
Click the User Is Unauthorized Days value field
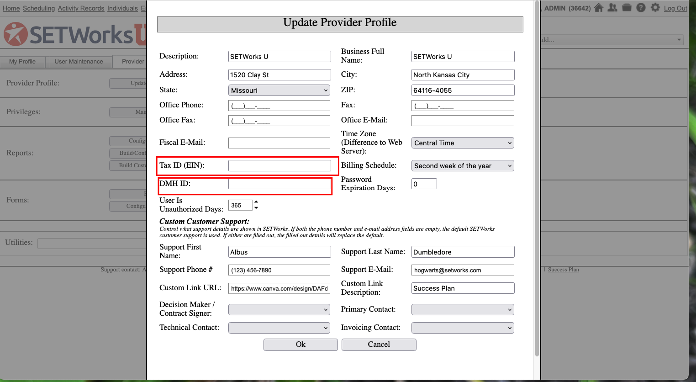(240, 205)
